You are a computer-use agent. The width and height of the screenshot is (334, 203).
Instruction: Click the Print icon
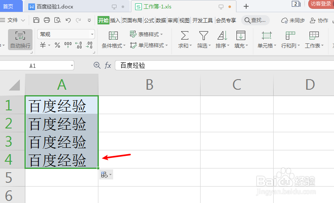pos(47,20)
